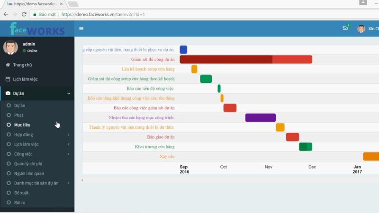Toggle the sidebar hamburger menu icon
Image resolution: width=379 pixels, height=213 pixels.
coord(81,29)
